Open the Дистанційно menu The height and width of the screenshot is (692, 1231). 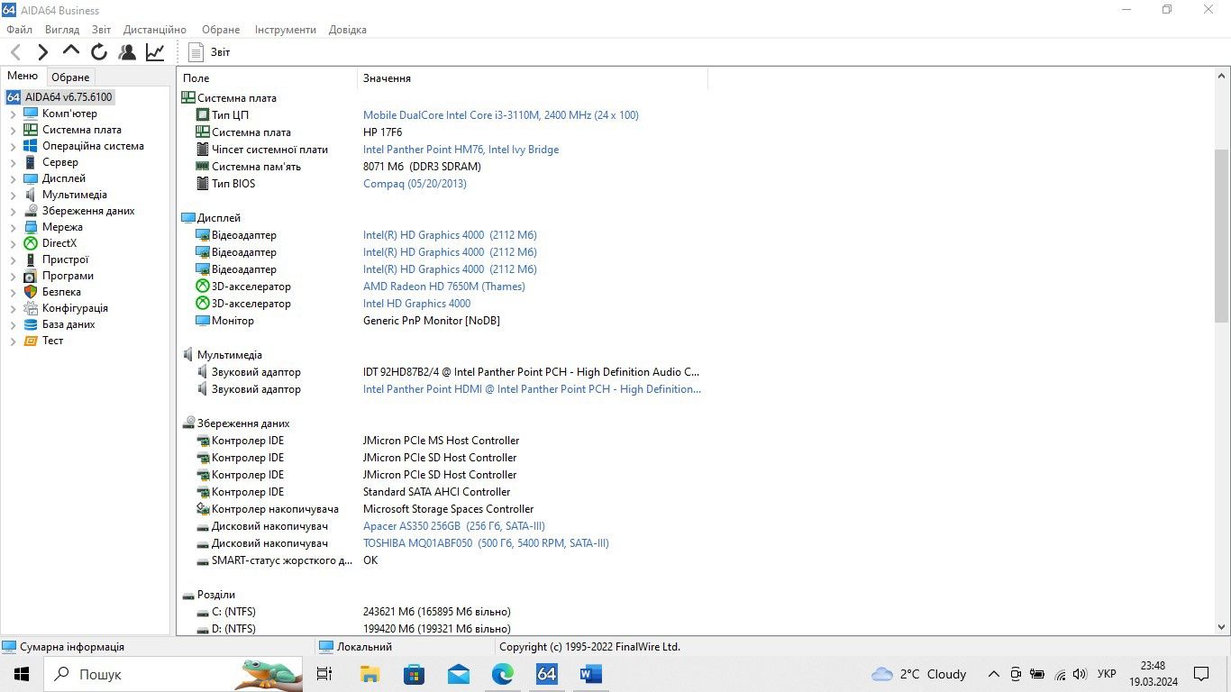[155, 30]
